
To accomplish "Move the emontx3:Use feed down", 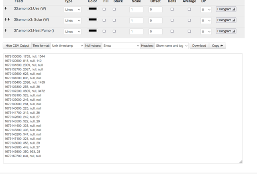I will tap(6, 8).
